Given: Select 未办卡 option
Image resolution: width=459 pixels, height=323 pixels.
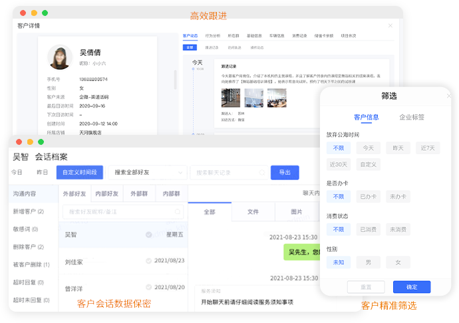Looking at the screenshot, I should pyautogui.click(x=398, y=197).
